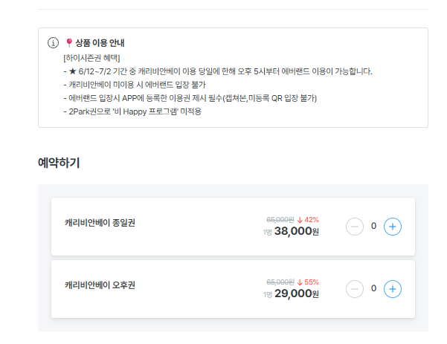This screenshot has height=344, width=447.
Task: Click the struck-through 65,000원 on 종일권
Action: (x=280, y=220)
